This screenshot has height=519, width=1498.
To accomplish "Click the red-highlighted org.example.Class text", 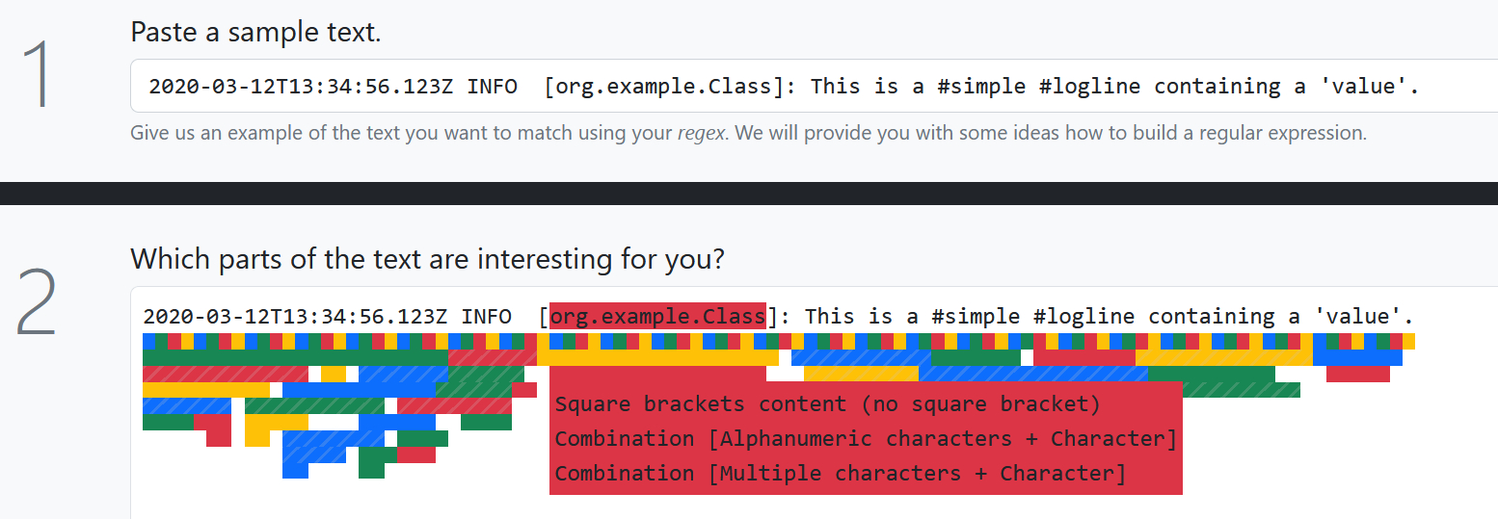I will (657, 316).
